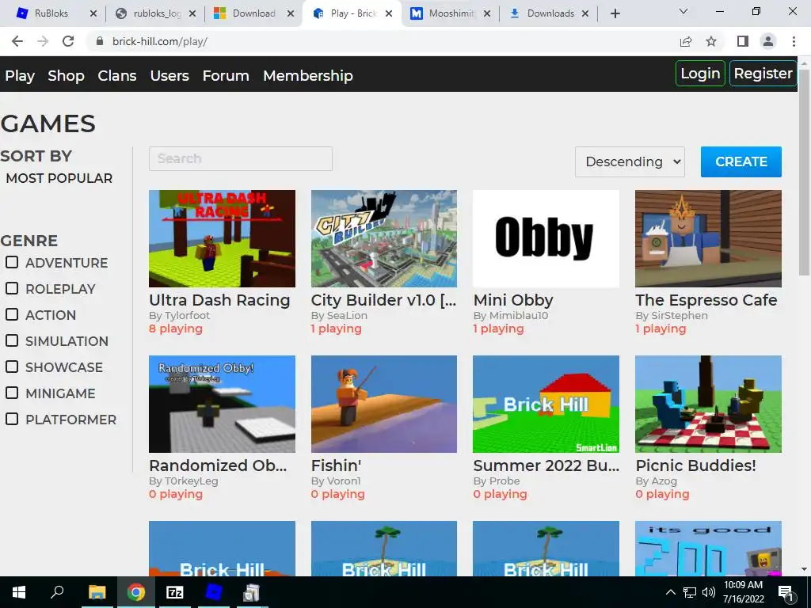Open the Fishin' game title
The height and width of the screenshot is (608, 811).
coord(336,465)
